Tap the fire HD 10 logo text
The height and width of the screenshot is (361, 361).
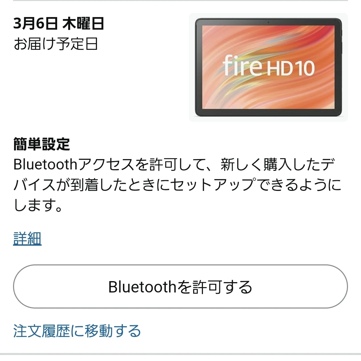click(268, 66)
